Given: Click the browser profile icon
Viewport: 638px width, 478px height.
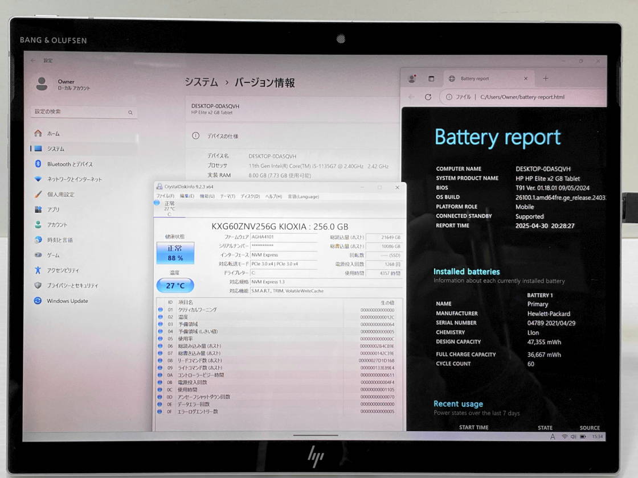Looking at the screenshot, I should [x=412, y=79].
